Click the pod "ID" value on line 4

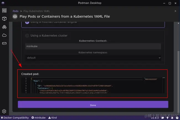(x=78, y=86)
